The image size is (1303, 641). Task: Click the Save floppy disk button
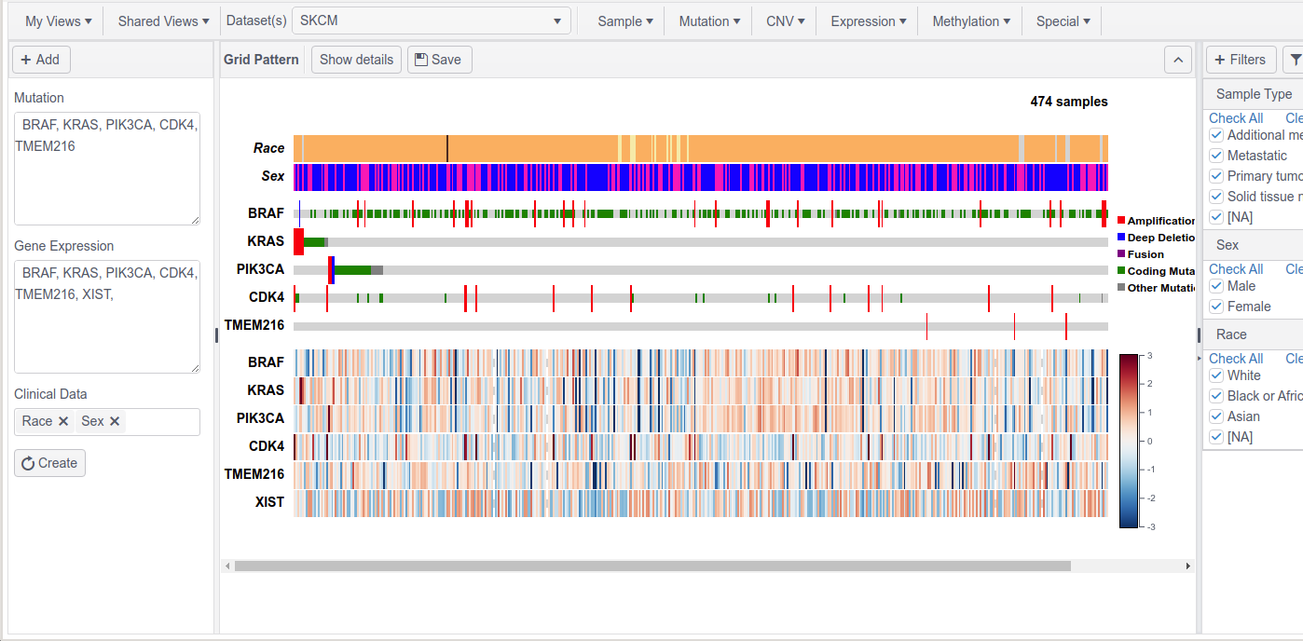pyautogui.click(x=439, y=60)
